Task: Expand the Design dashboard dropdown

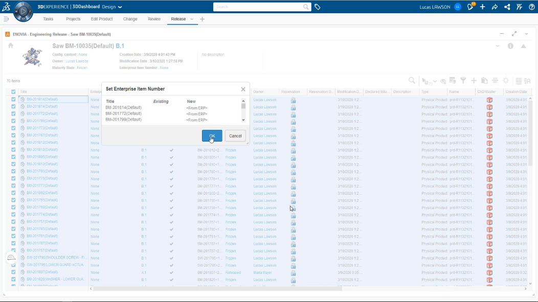Action: (x=120, y=7)
